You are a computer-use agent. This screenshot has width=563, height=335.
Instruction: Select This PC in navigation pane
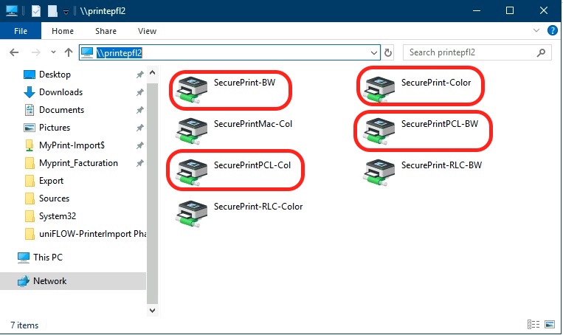coord(48,258)
